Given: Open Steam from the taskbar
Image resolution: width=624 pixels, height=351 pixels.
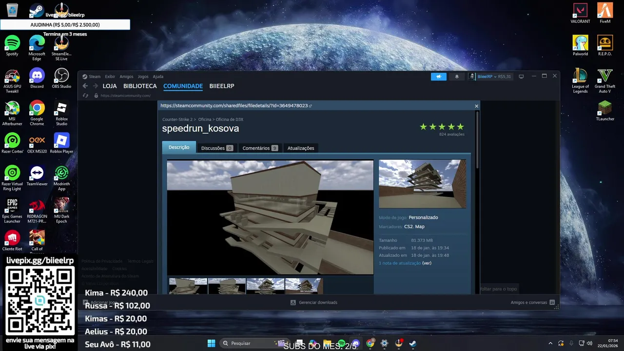Looking at the screenshot, I should [412, 343].
